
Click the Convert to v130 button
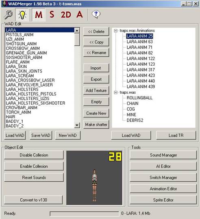point(33,200)
